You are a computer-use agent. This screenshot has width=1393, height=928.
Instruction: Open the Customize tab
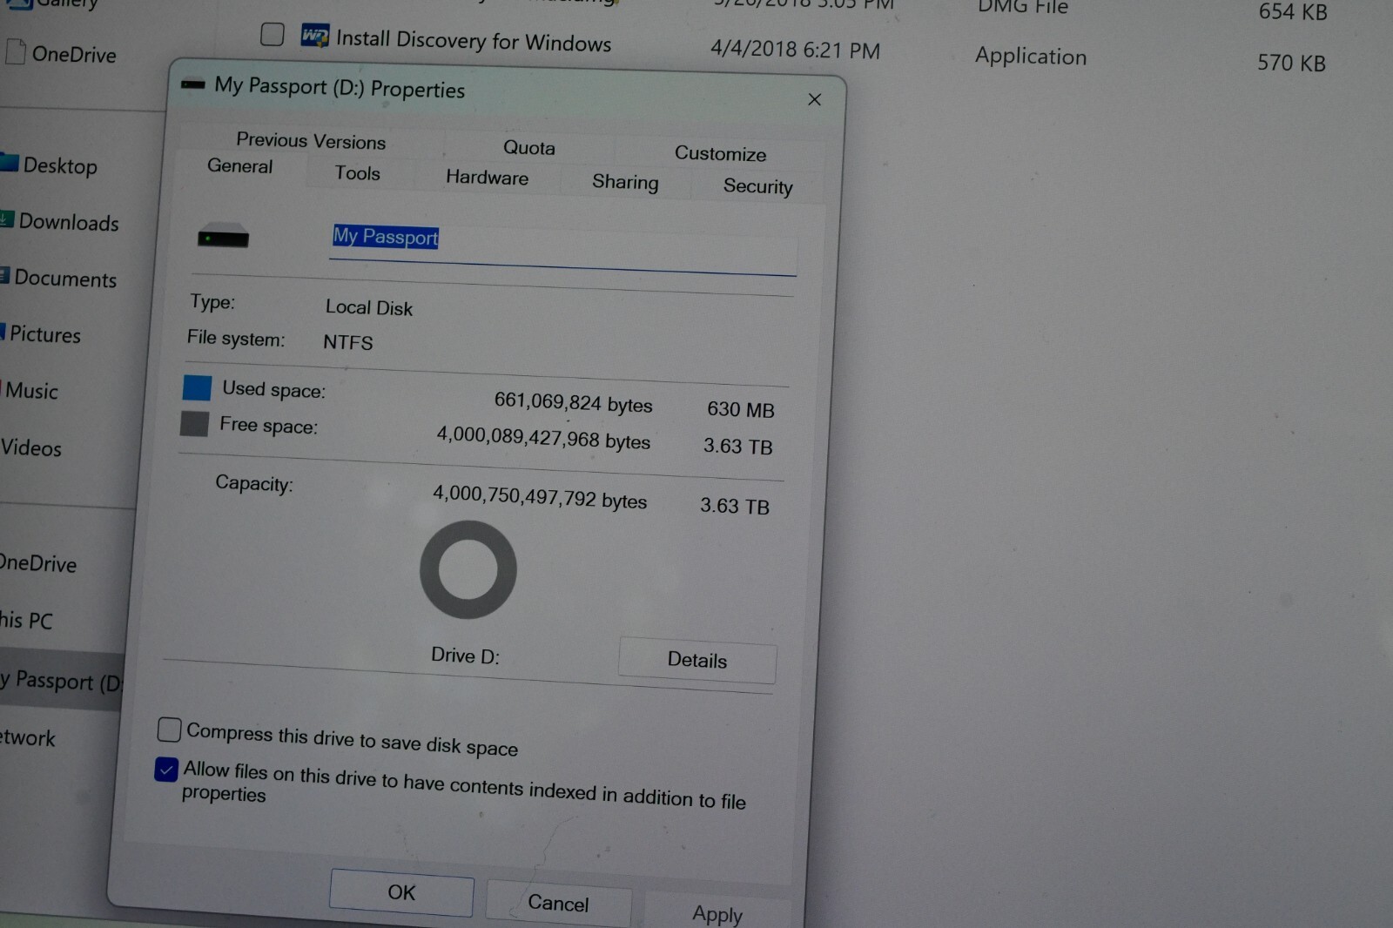(720, 153)
